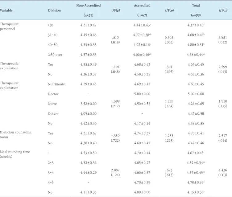This screenshot has width=232, height=197.
Task: Select the statistic '2.517 (.014)'
Action: pos(223,138)
